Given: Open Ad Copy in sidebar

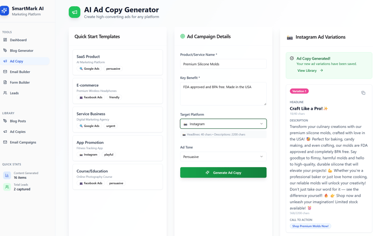Looking at the screenshot, I should (17, 61).
